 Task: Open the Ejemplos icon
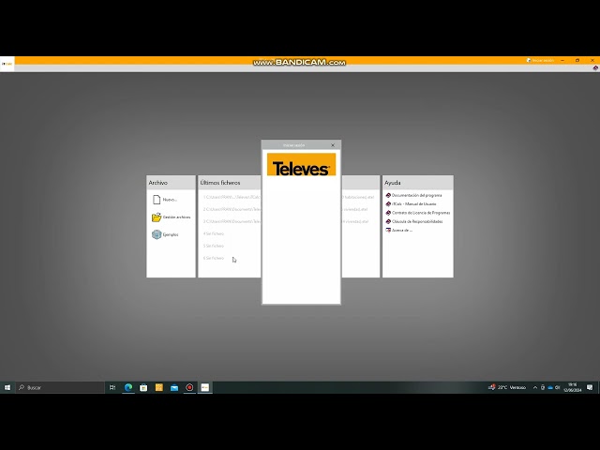[157, 234]
